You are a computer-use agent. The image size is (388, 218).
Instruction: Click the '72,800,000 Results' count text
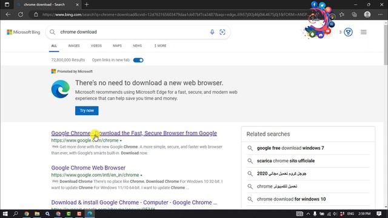point(68,60)
